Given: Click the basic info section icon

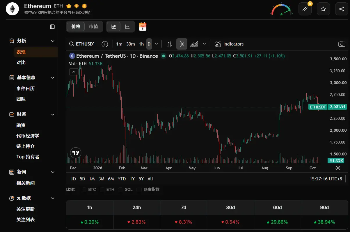Looking at the screenshot, I should 12,77.
